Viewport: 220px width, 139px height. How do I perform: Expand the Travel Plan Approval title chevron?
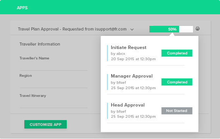click(x=132, y=29)
